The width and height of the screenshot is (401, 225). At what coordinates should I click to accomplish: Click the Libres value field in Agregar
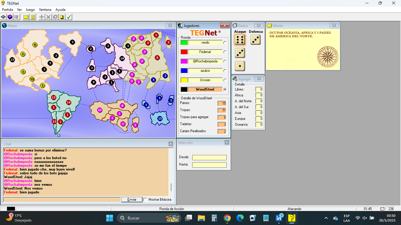coord(259,89)
